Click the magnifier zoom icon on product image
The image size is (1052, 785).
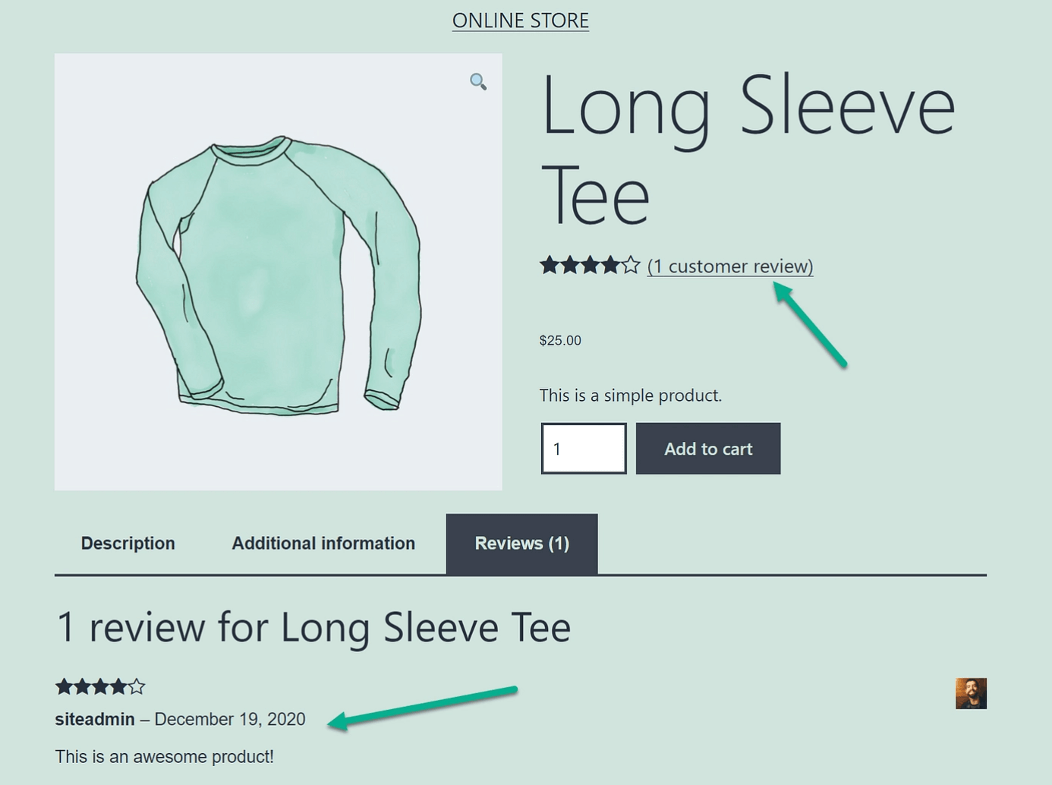pos(477,81)
